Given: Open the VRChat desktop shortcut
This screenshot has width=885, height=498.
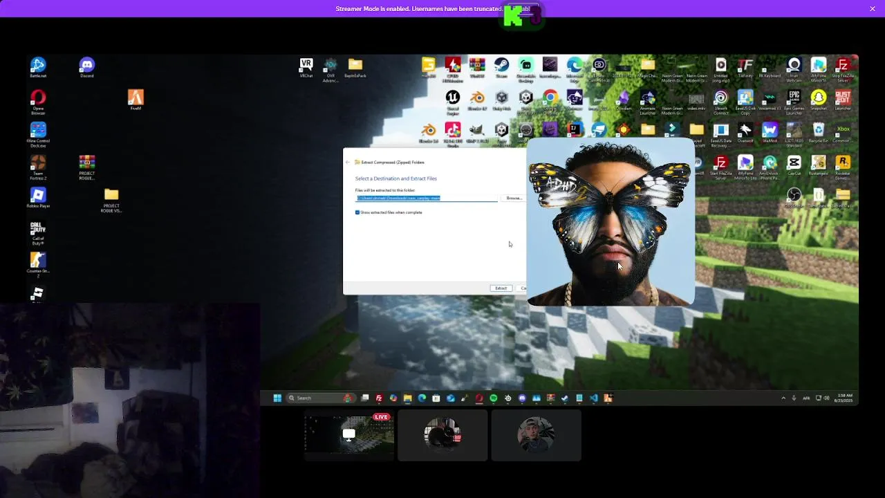Looking at the screenshot, I should 306,67.
